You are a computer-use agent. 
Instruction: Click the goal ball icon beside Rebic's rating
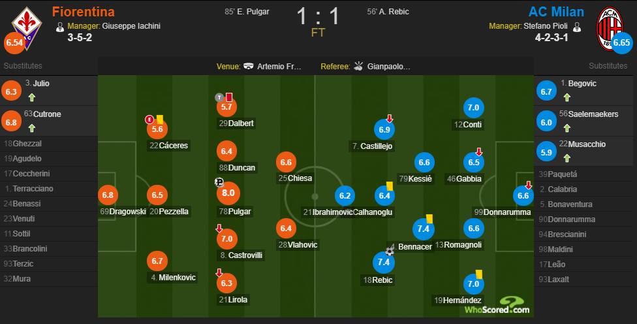(x=390, y=251)
